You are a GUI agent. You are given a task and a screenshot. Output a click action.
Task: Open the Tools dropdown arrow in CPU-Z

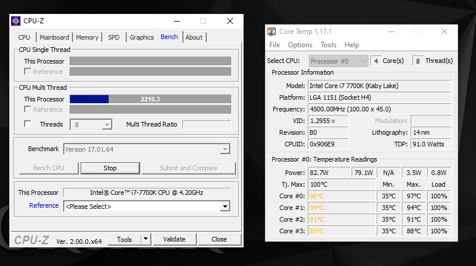[x=145, y=239]
